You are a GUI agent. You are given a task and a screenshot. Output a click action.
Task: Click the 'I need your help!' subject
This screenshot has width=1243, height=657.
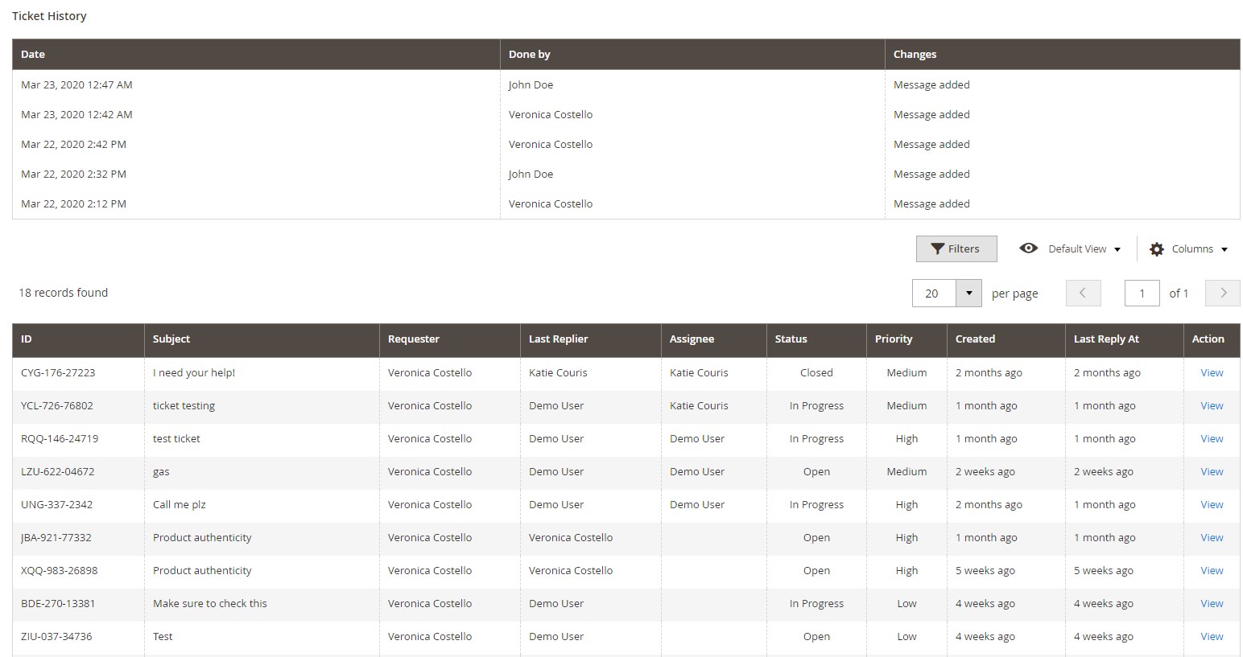(x=194, y=373)
